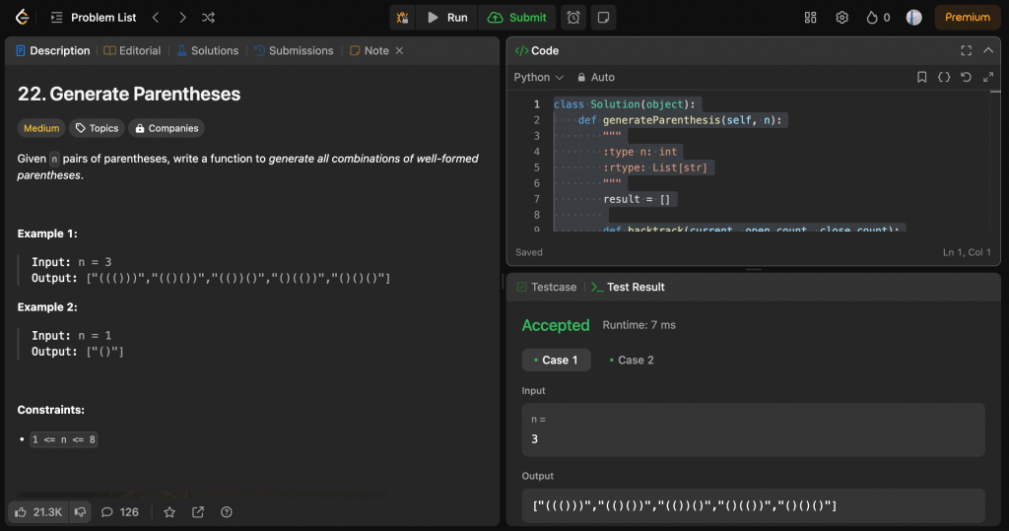Screen dimensions: 1009x531
Task: Expand the Companies tag
Action: coord(166,128)
